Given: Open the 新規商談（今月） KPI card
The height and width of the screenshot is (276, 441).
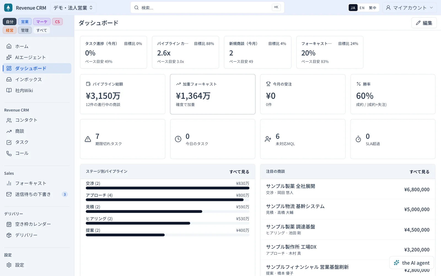Looking at the screenshot, I should click(258, 52).
